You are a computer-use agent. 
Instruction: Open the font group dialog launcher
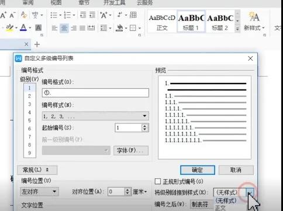pyautogui.click(x=42, y=35)
